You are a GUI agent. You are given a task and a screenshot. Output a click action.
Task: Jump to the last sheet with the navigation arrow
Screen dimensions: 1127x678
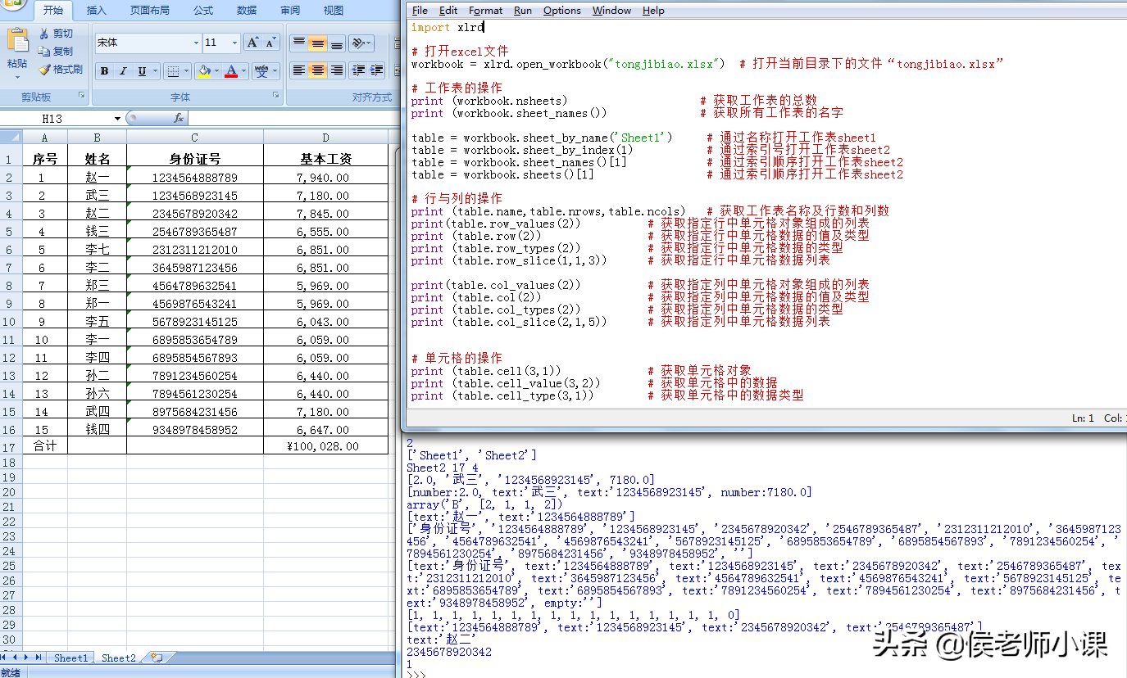pyautogui.click(x=39, y=658)
